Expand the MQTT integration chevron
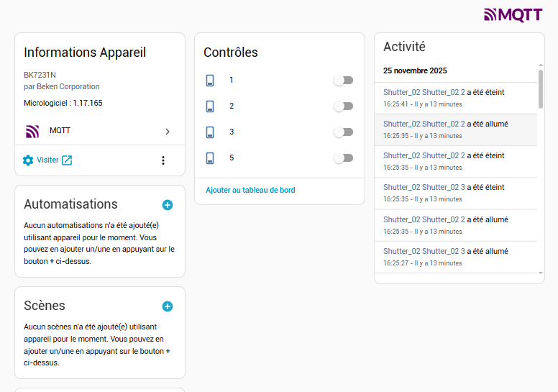The width and height of the screenshot is (558, 392). click(167, 132)
